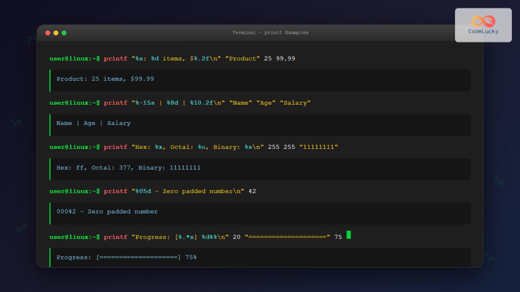Click the "11111111" binary argument in Hex command
The height and width of the screenshot is (292, 520).
click(318, 147)
